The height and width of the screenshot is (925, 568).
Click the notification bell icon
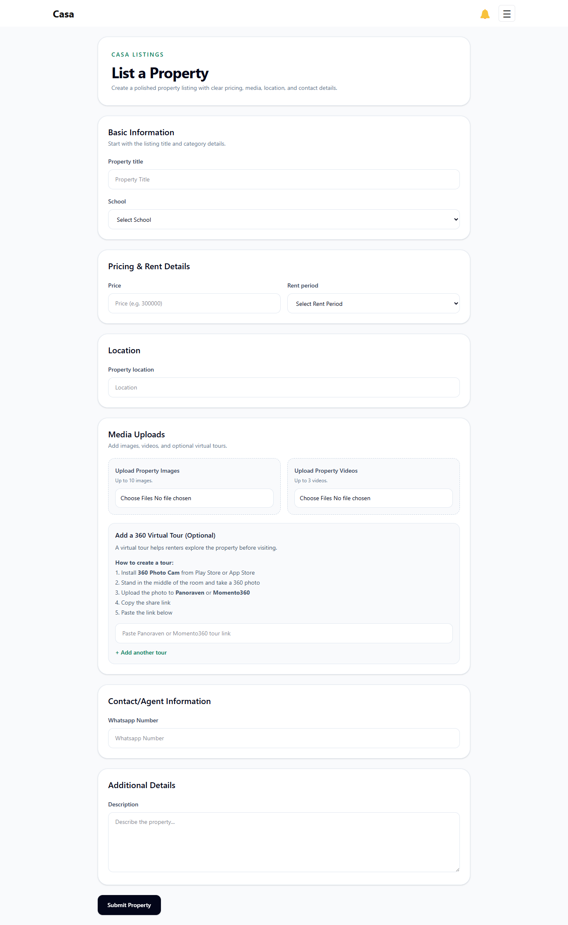click(x=485, y=14)
